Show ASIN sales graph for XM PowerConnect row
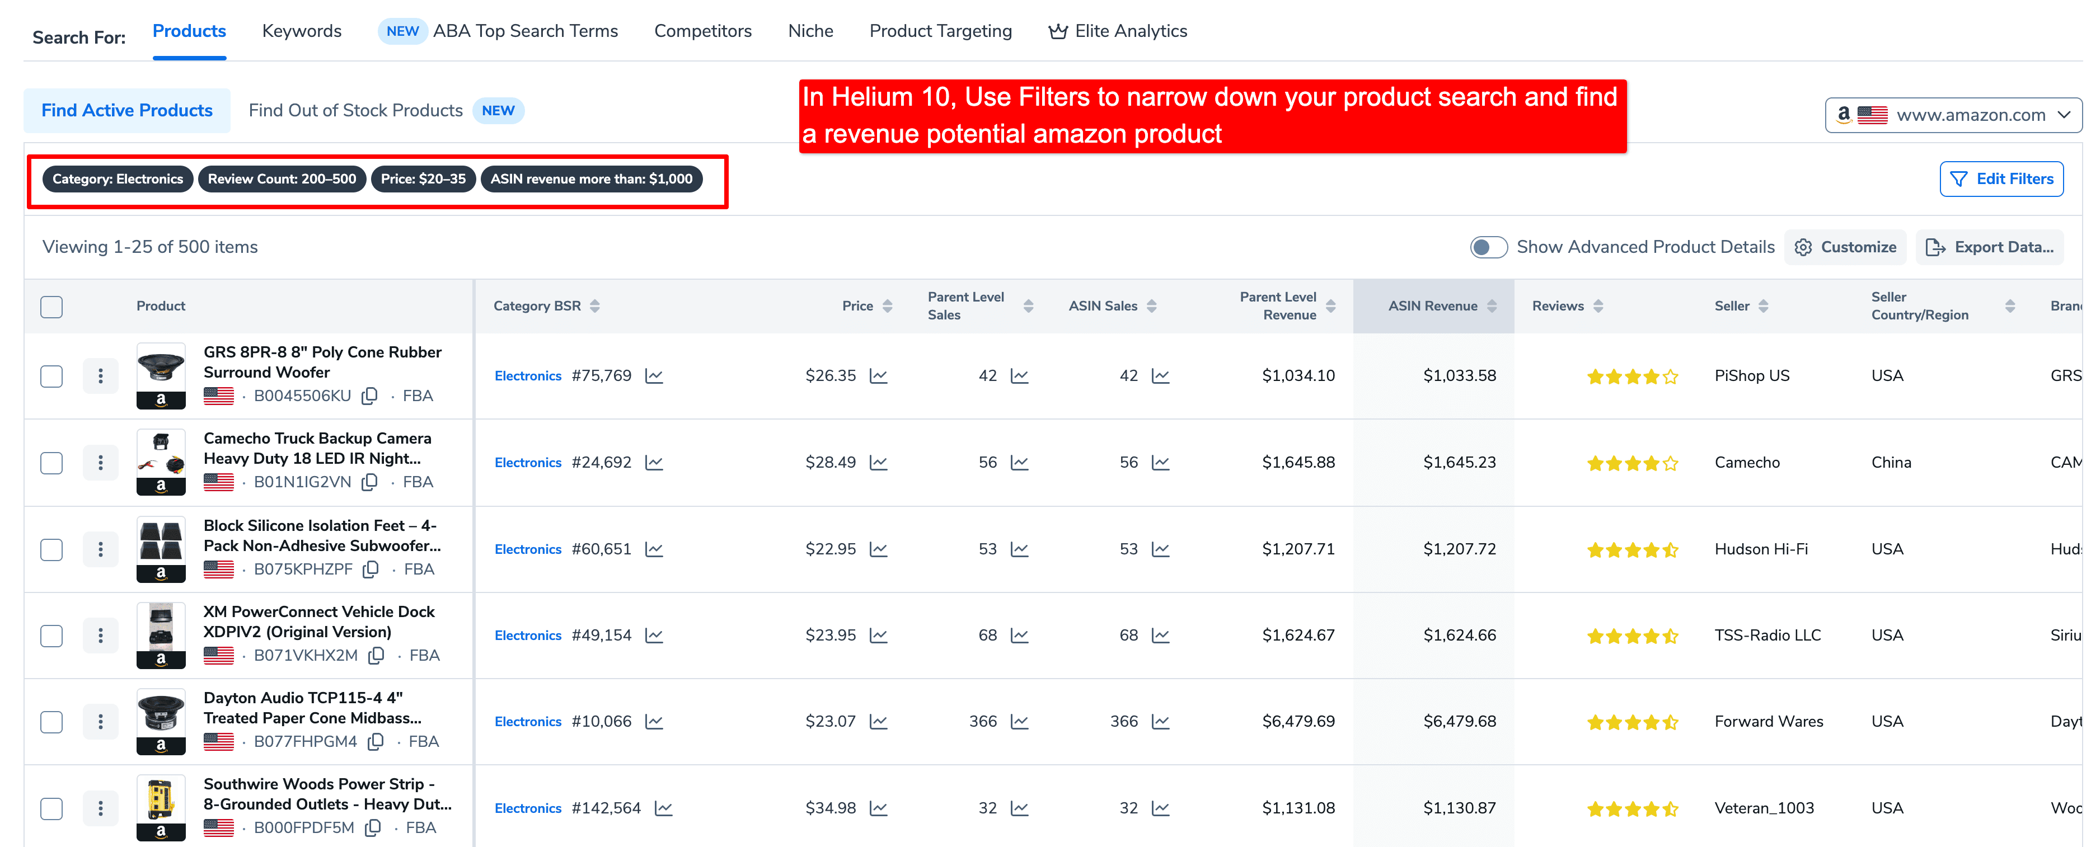 pos(1161,636)
